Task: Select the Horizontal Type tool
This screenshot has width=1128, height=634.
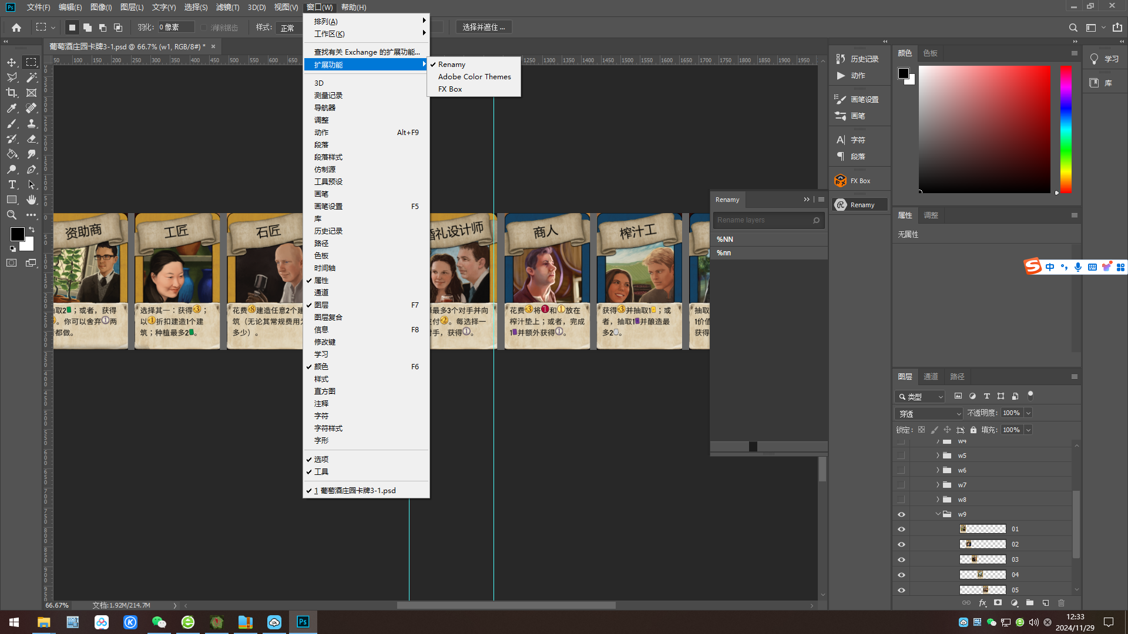Action: pyautogui.click(x=12, y=184)
